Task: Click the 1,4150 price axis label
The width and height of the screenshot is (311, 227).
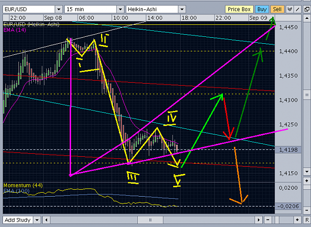Action: pos(289,173)
